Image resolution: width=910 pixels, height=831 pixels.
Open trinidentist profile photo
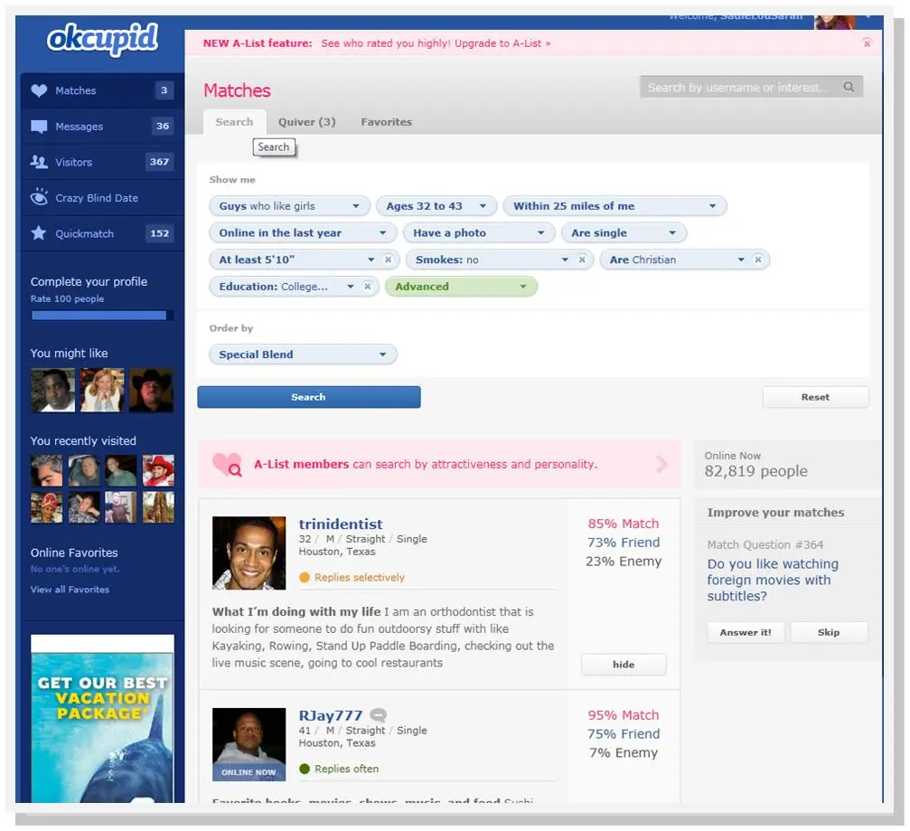(249, 552)
